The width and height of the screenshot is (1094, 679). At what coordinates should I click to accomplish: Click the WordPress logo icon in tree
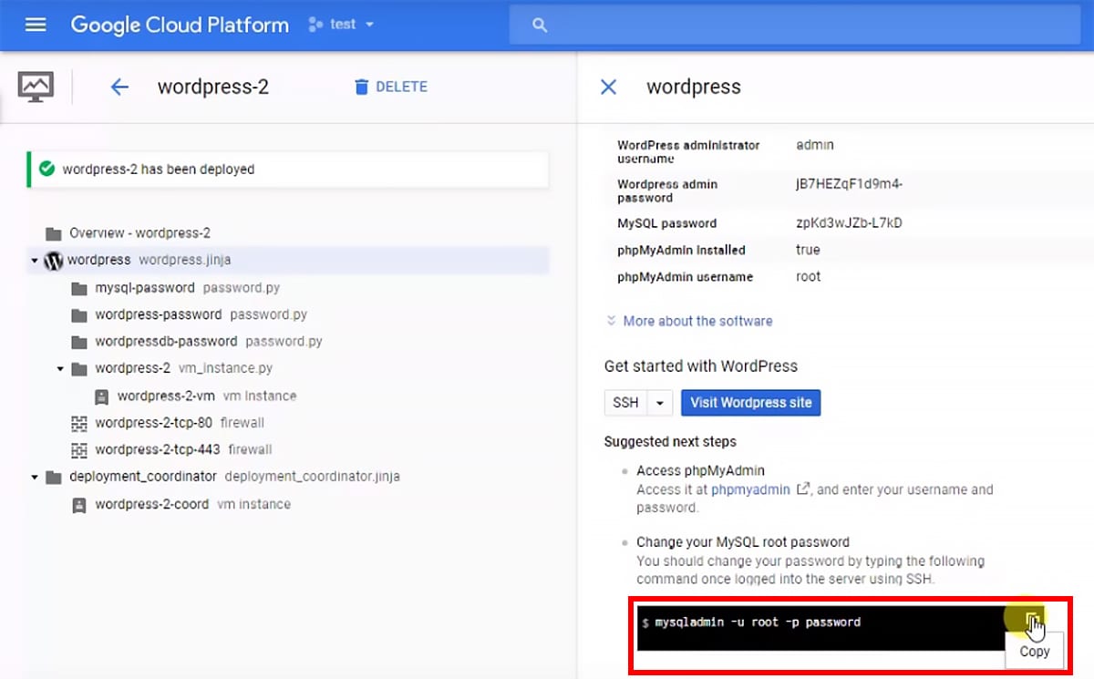[53, 261]
